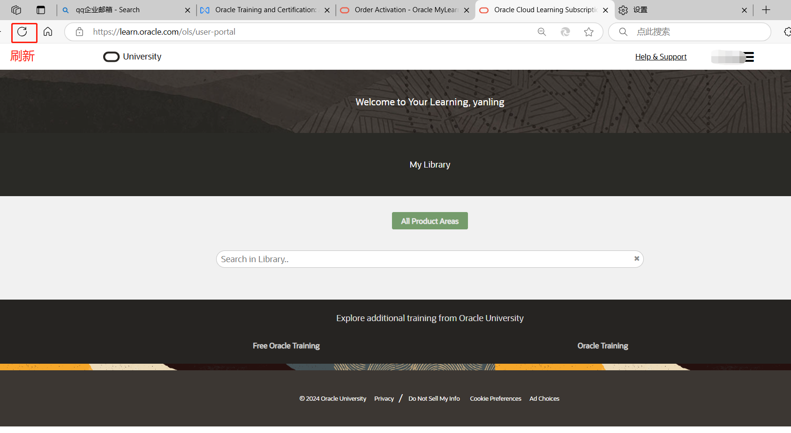
Task: View site information lock icon
Action: click(x=80, y=32)
